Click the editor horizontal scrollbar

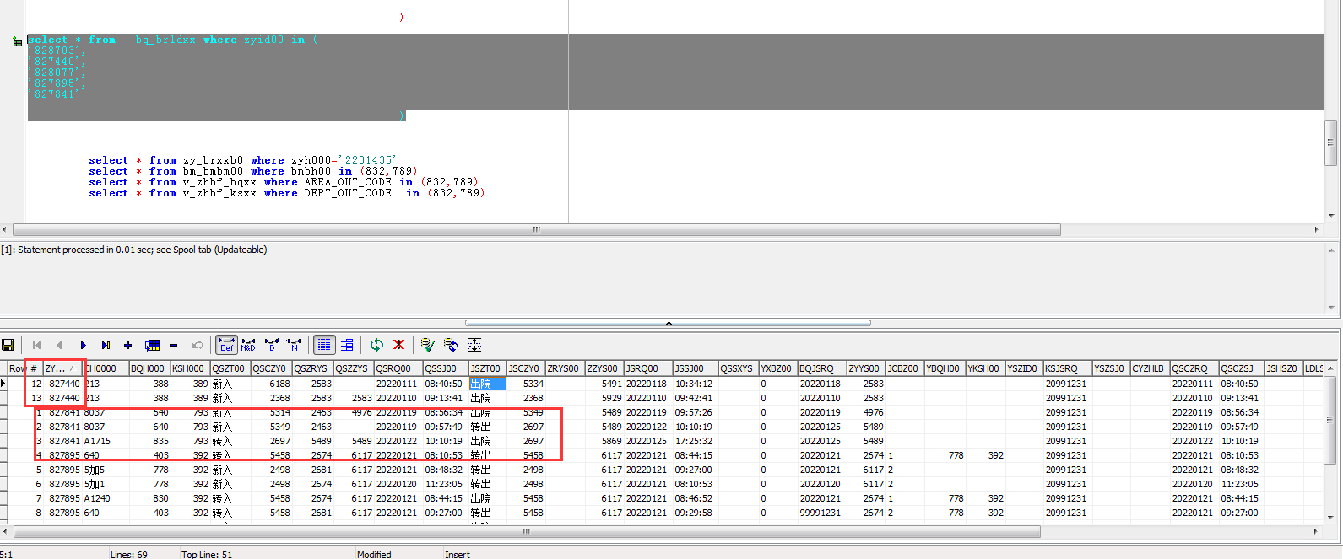(536, 229)
